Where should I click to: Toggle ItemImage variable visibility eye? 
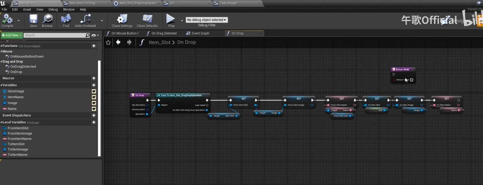[x=94, y=91]
